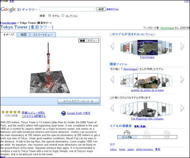The height and width of the screenshot is (158, 190).
Task: Select the complex house complexity icon
Action: click(x=167, y=133)
